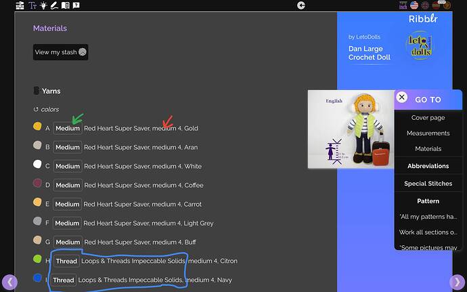Click Medium weight tag on Coffee yarn
Viewport: 467px width, 292px height.
tap(68, 185)
